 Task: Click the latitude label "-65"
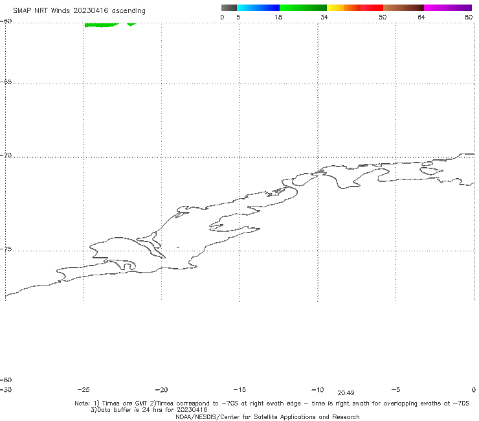click(6, 82)
